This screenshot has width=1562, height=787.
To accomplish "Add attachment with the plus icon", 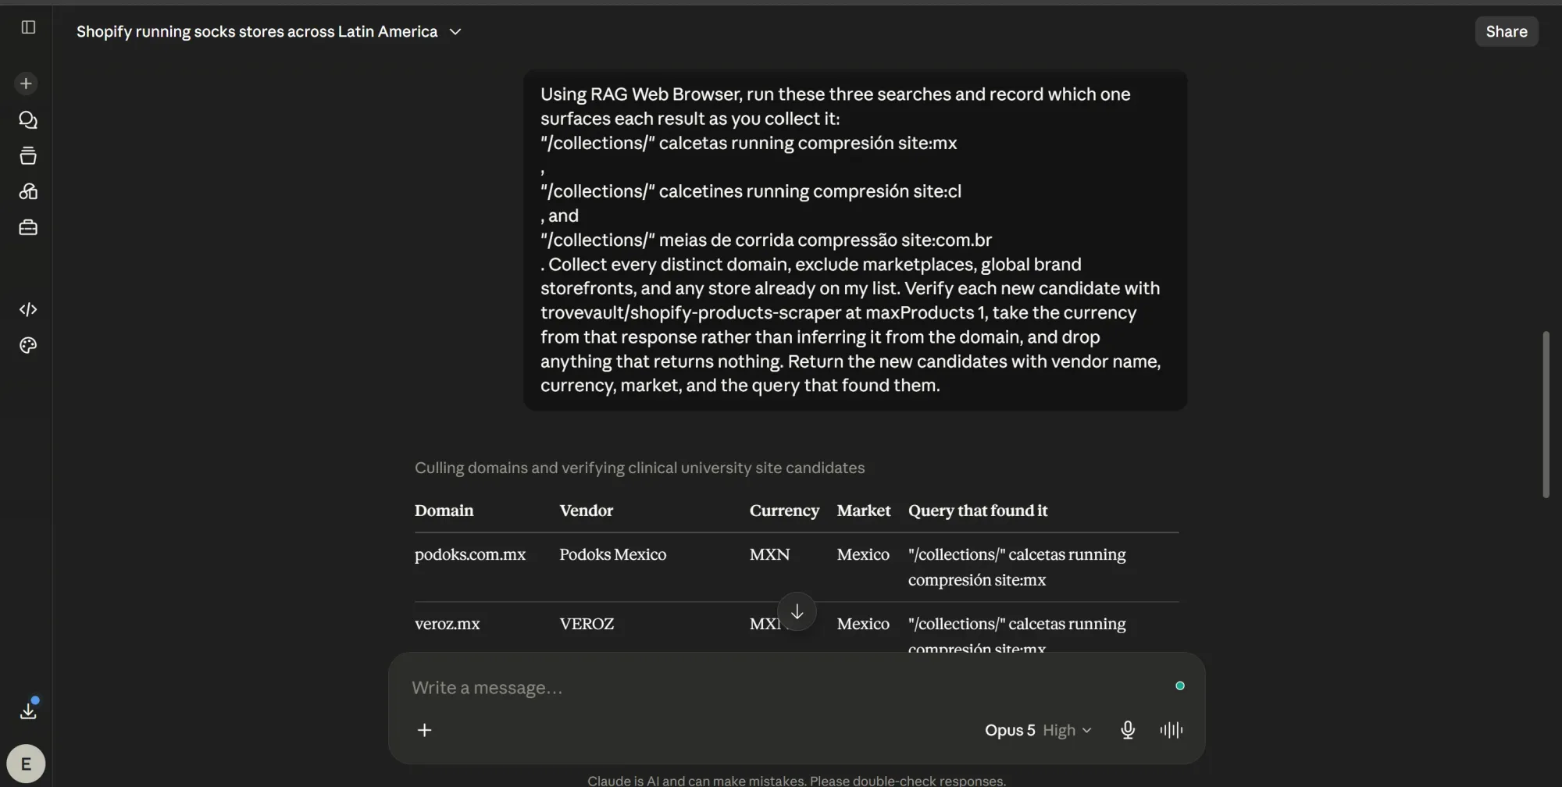I will (x=425, y=730).
